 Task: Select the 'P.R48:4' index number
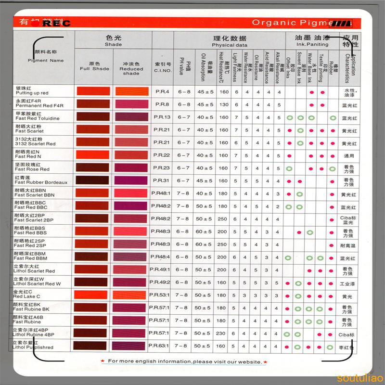160,257
